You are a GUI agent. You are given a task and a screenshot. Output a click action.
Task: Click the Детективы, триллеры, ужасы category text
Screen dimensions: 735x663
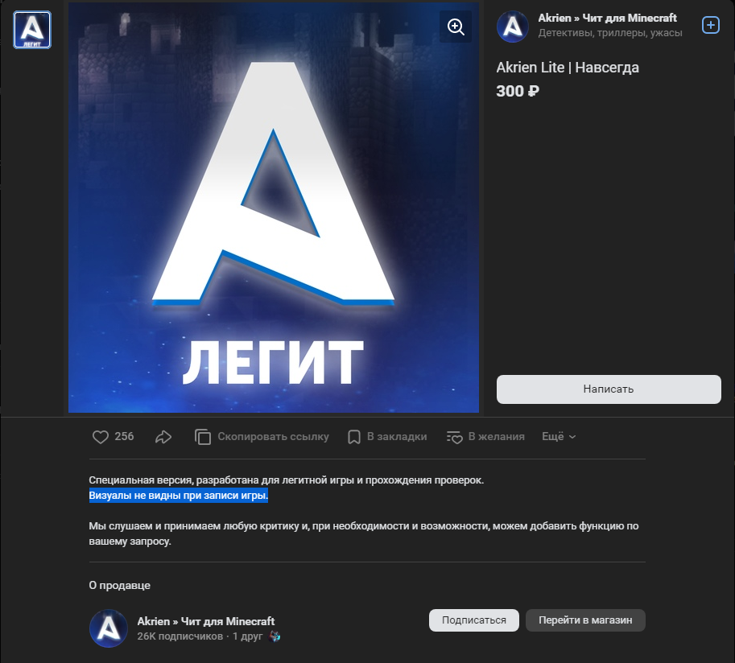[x=610, y=33]
